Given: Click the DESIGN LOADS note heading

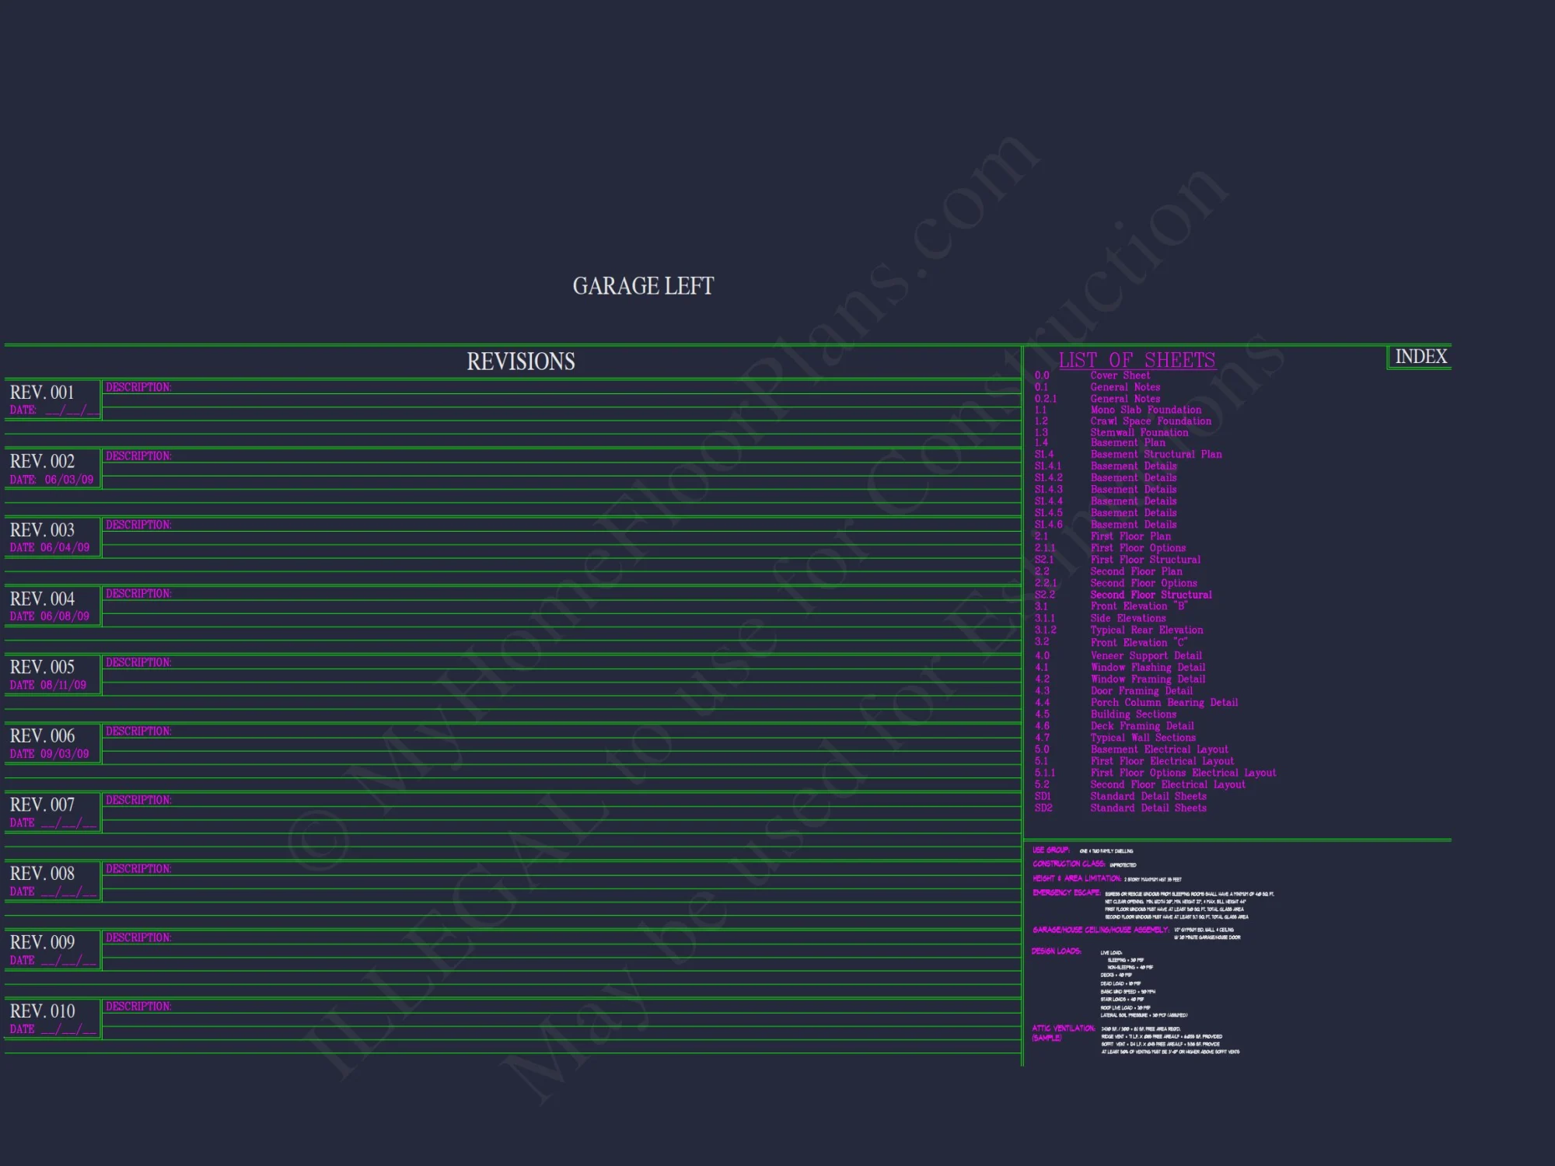Looking at the screenshot, I should point(1056,951).
